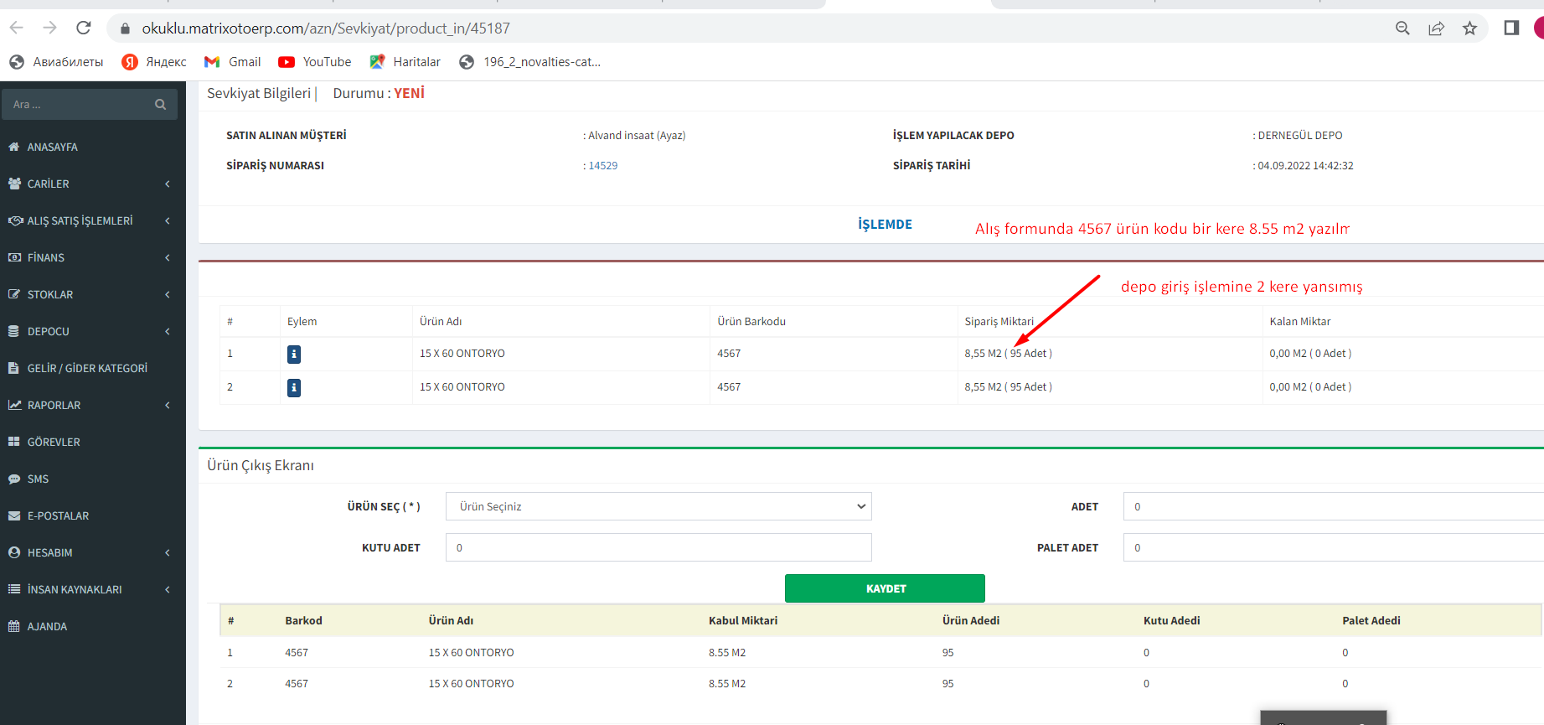Expand the CARİLER sidebar menu
Screen dimensions: 1544x725
tap(92, 184)
